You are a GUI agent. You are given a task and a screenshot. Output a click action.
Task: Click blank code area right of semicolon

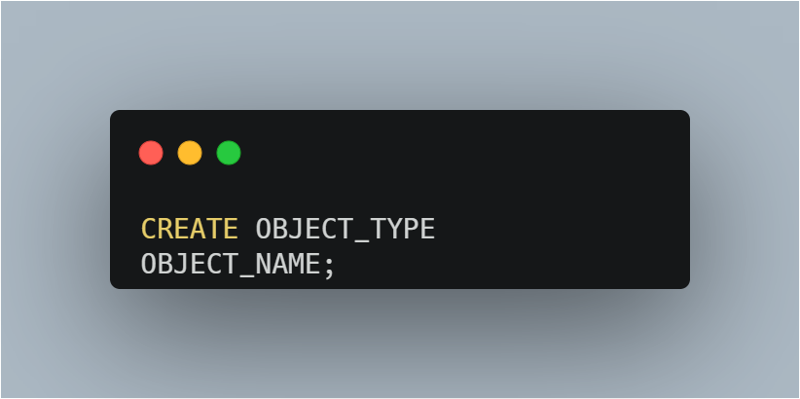pos(506,265)
